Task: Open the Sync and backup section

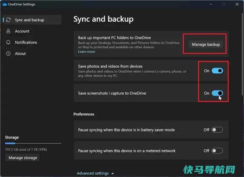Action: tap(33, 20)
